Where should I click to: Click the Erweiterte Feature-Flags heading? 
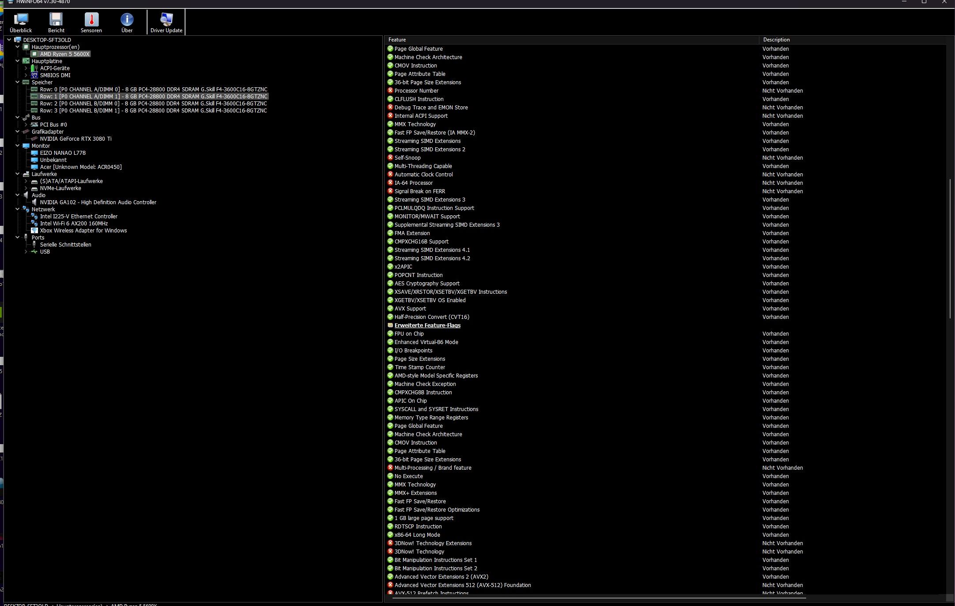click(427, 325)
